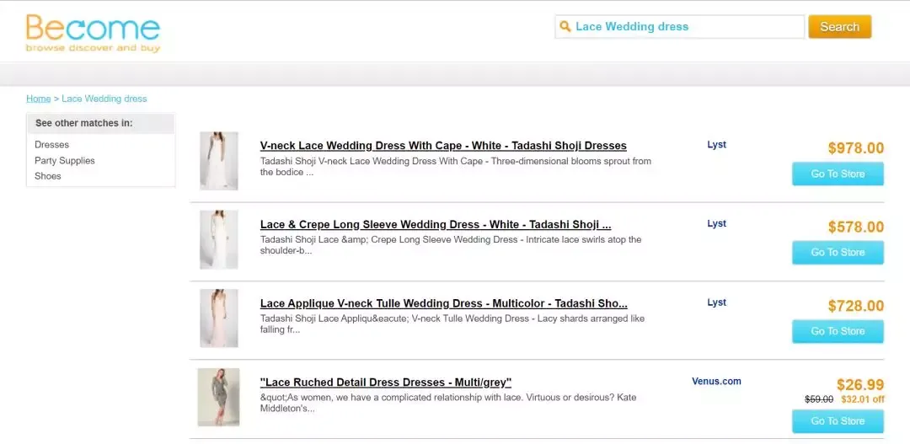Click the magnifier icon in search box
This screenshot has height=444, width=910.
click(x=565, y=27)
